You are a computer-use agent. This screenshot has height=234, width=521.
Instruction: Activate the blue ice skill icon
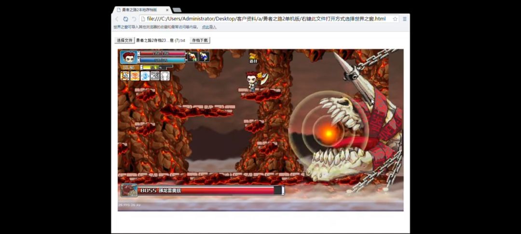pyautogui.click(x=145, y=76)
